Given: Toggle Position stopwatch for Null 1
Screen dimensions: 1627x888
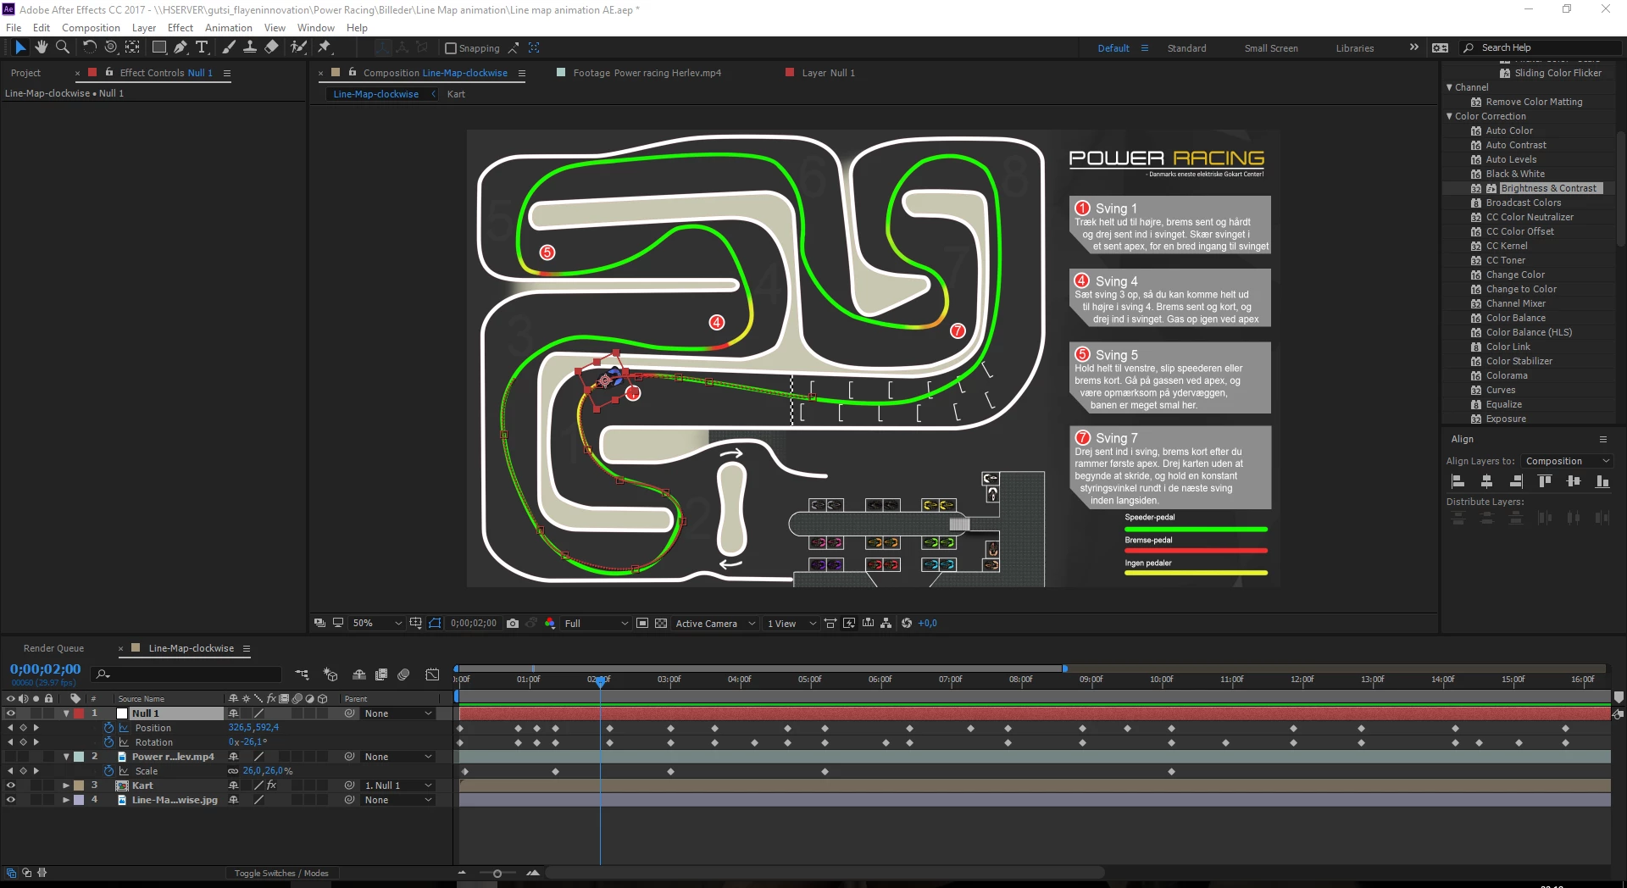Looking at the screenshot, I should [x=108, y=728].
